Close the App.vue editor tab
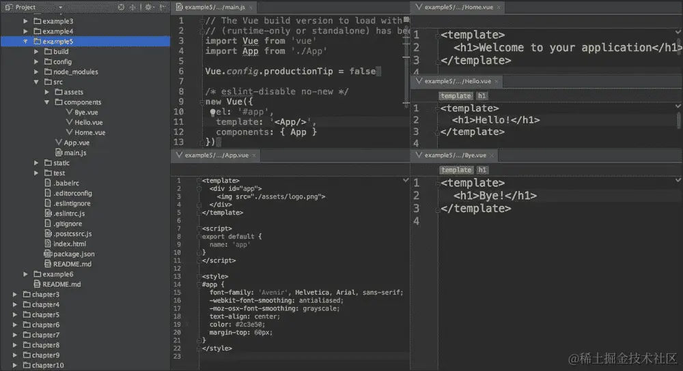Image resolution: width=683 pixels, height=371 pixels. (x=253, y=155)
